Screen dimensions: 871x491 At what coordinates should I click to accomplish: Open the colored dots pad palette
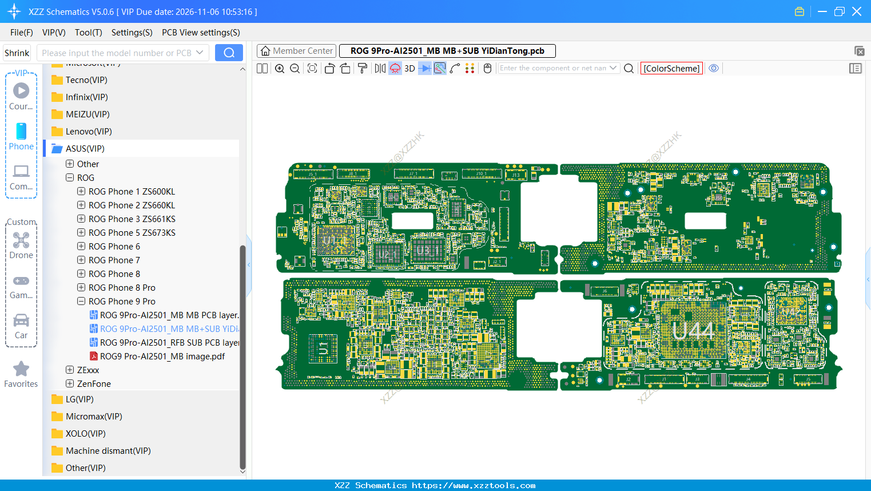(470, 68)
